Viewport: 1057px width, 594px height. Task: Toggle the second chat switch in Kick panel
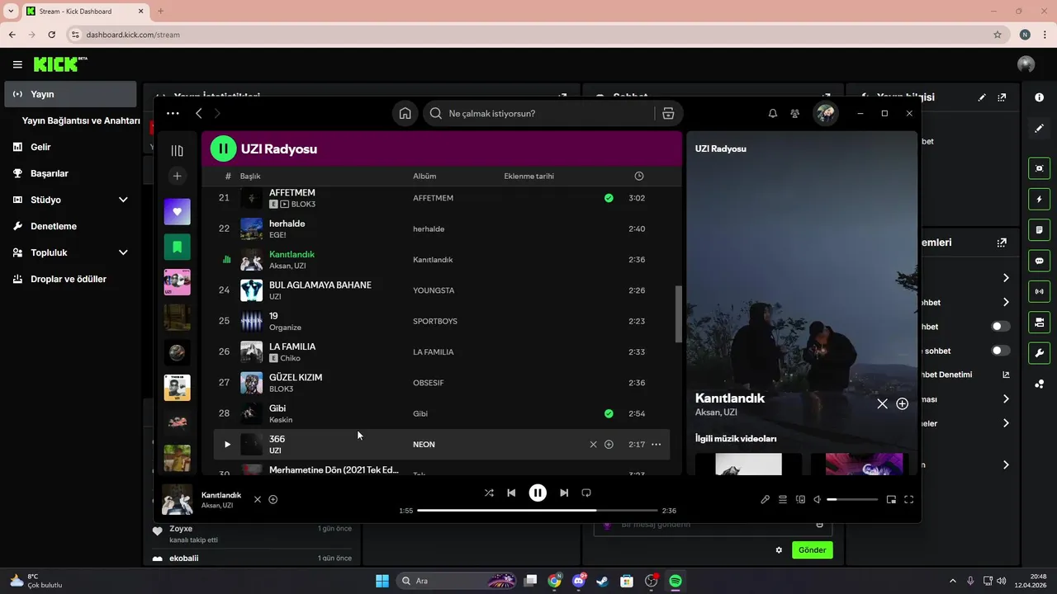(x=1001, y=351)
